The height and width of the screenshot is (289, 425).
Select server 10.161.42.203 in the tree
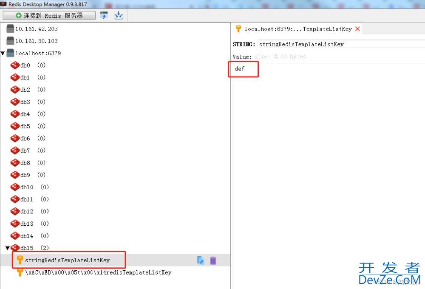click(36, 29)
